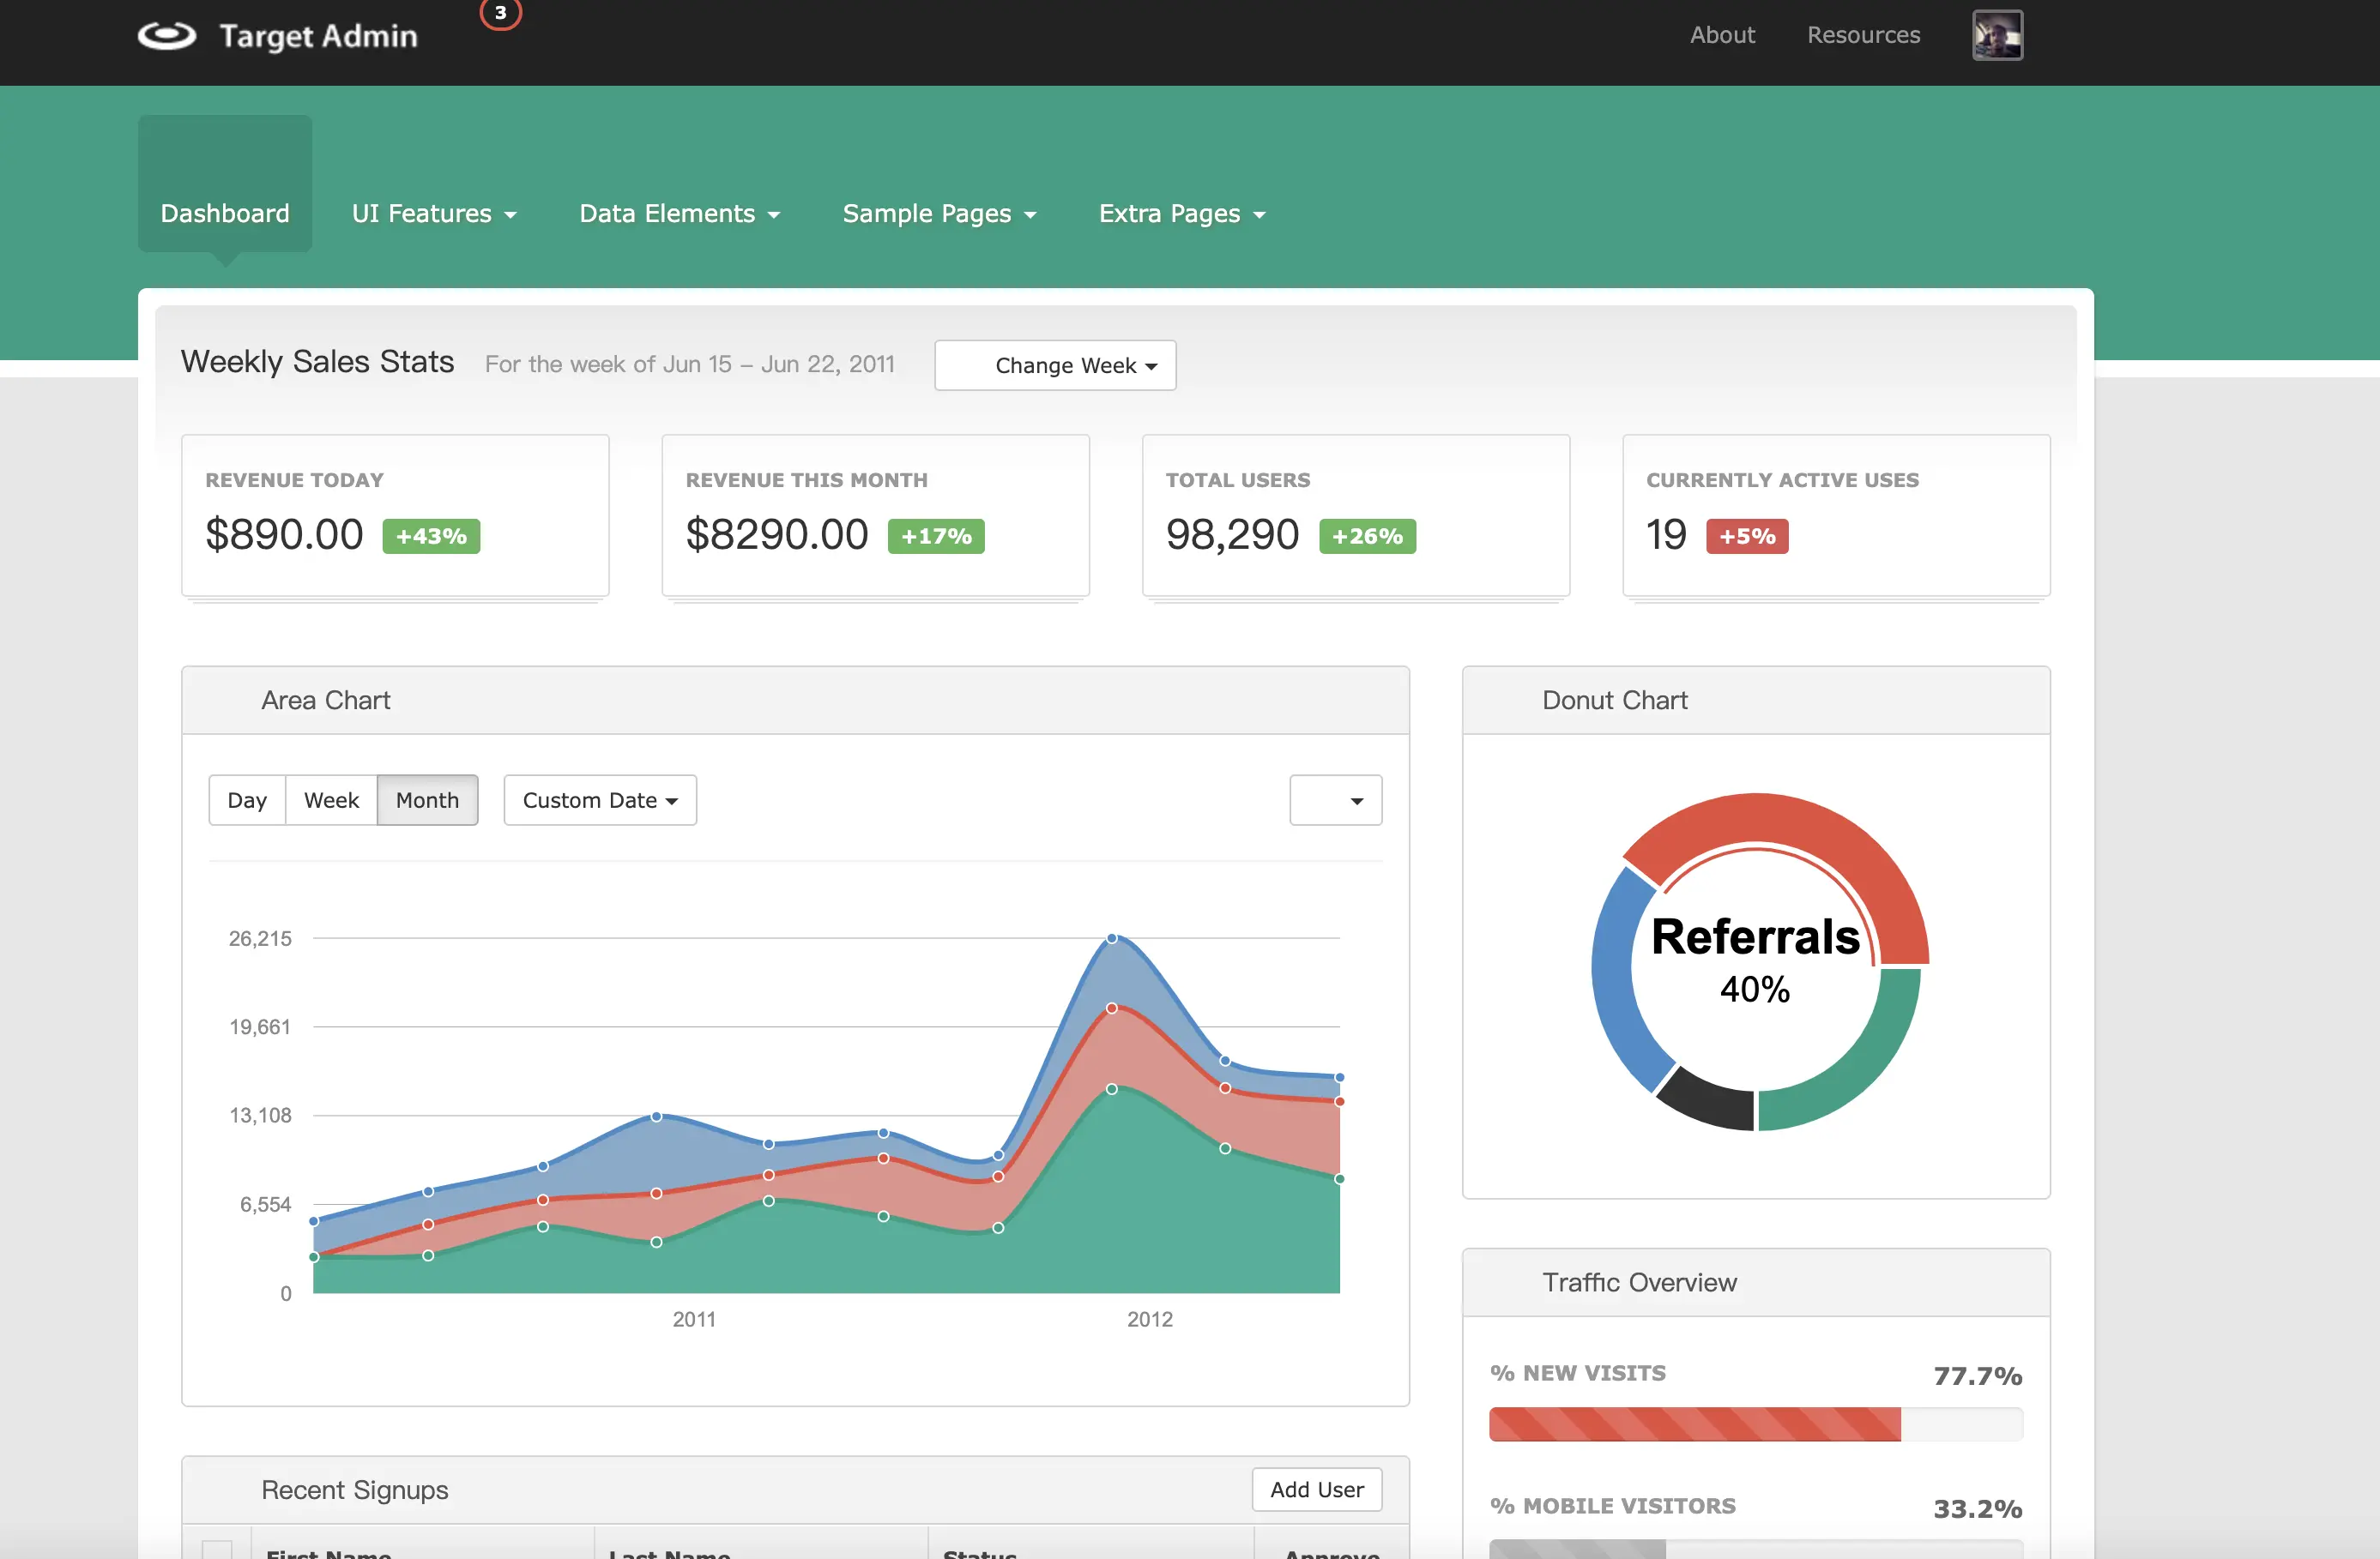Click the Weekly Sales Stats heading
2380x1559 pixels.
coord(317,362)
